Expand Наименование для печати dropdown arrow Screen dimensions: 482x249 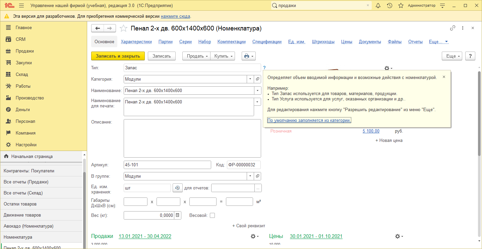pyautogui.click(x=257, y=102)
